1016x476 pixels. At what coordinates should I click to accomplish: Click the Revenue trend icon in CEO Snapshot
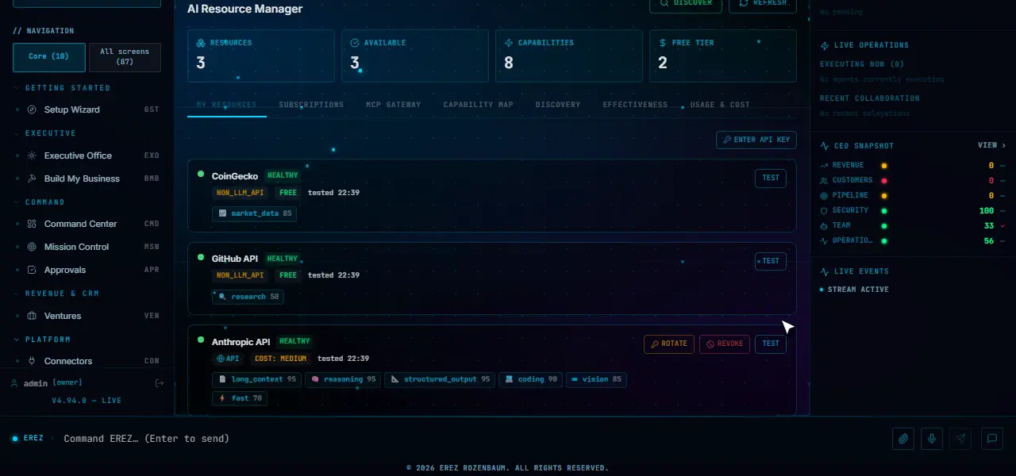(x=824, y=165)
